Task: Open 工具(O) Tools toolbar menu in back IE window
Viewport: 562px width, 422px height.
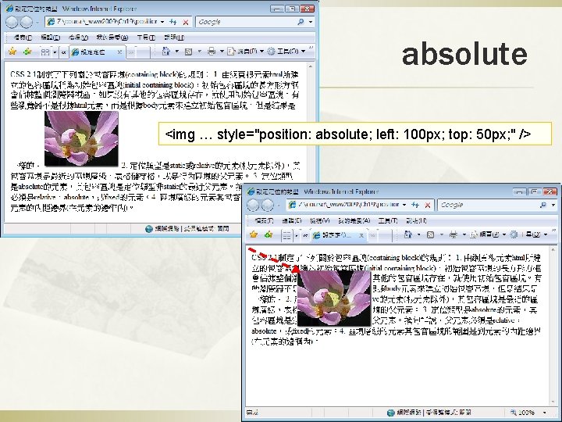Action: pyautogui.click(x=286, y=52)
